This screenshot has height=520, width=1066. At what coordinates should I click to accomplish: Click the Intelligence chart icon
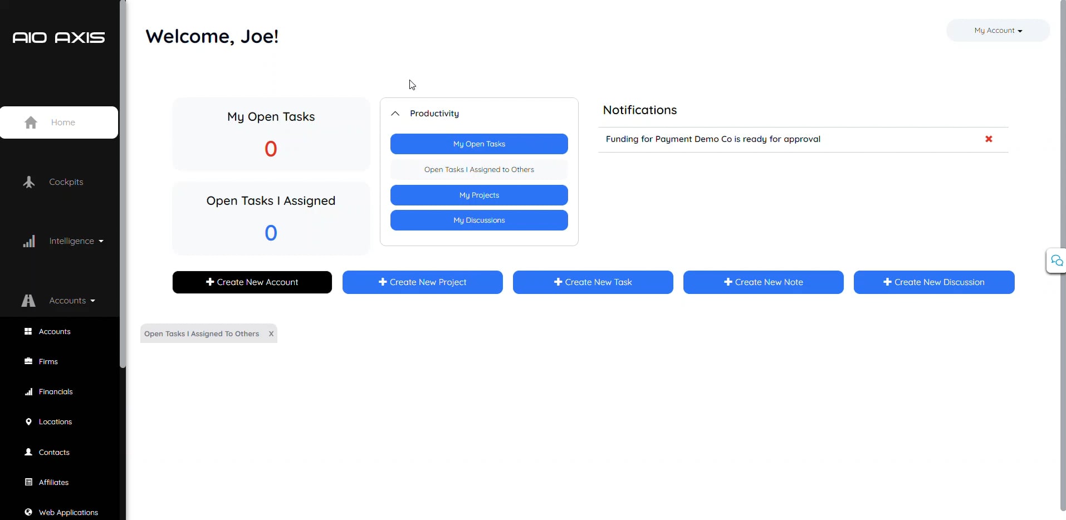30,241
